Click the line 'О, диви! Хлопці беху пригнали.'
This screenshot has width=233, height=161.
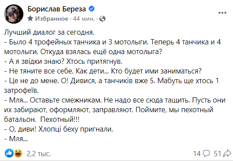[59, 129]
